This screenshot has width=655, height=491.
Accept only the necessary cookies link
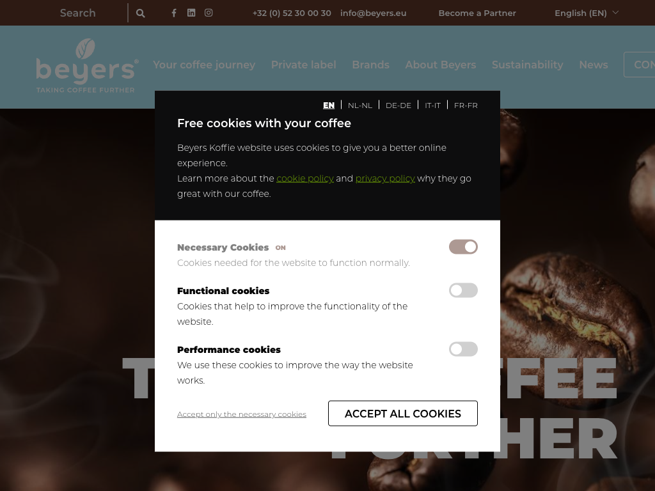coord(241,414)
